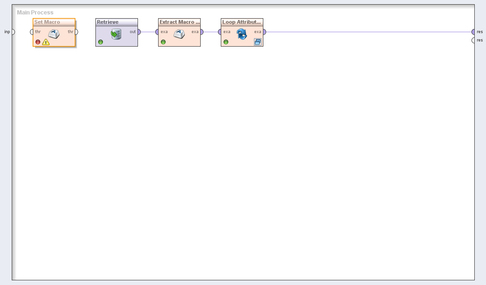Screen dimensions: 486x285
Task: Click Loop Attributes' exa input port
Action: [x=220, y=32]
